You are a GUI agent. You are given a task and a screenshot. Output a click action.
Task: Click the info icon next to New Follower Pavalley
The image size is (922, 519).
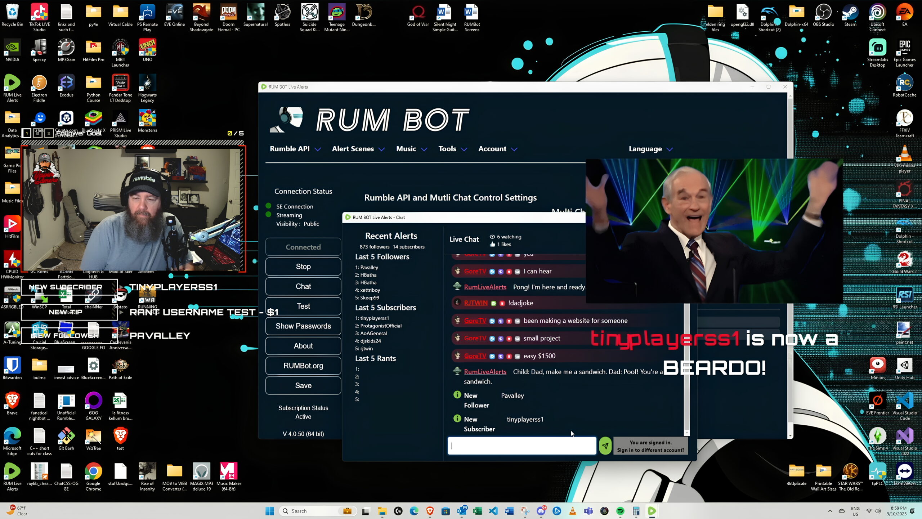(457, 394)
